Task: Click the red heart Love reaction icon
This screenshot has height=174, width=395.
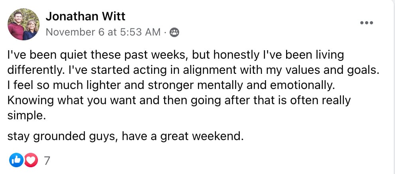Action: click(x=31, y=160)
